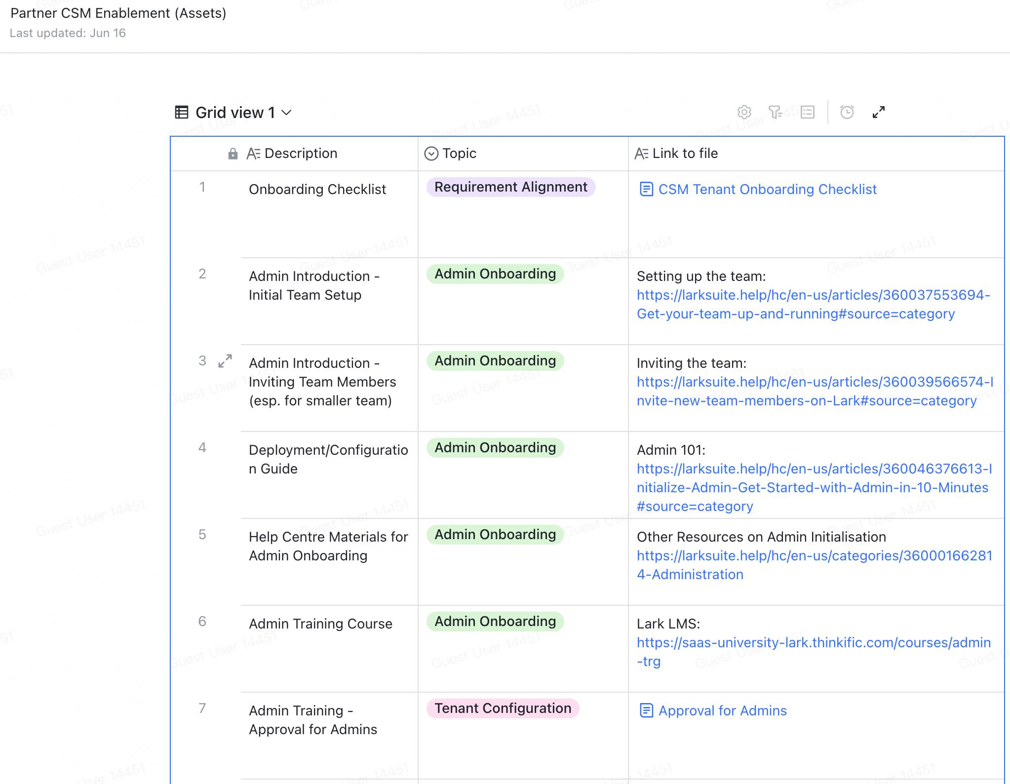Click the Requirement Alignment purple tag

coord(510,187)
